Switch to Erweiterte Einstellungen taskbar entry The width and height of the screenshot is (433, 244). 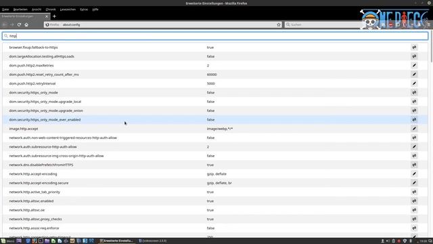point(116,241)
